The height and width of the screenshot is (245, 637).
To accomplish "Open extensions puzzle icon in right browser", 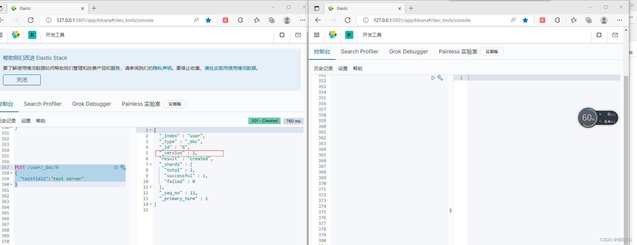I will coord(557,20).
